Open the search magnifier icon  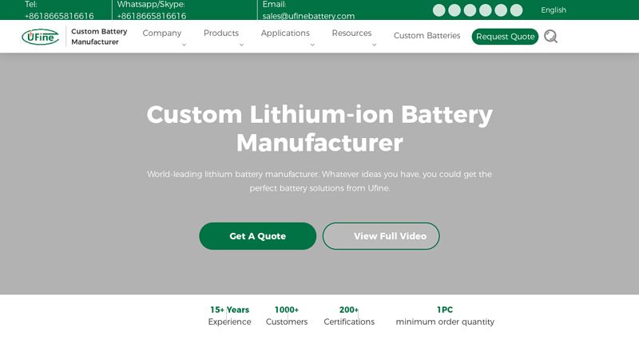click(x=550, y=36)
